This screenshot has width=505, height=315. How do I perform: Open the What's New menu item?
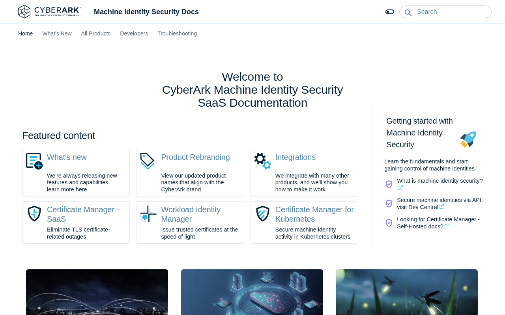57,33
